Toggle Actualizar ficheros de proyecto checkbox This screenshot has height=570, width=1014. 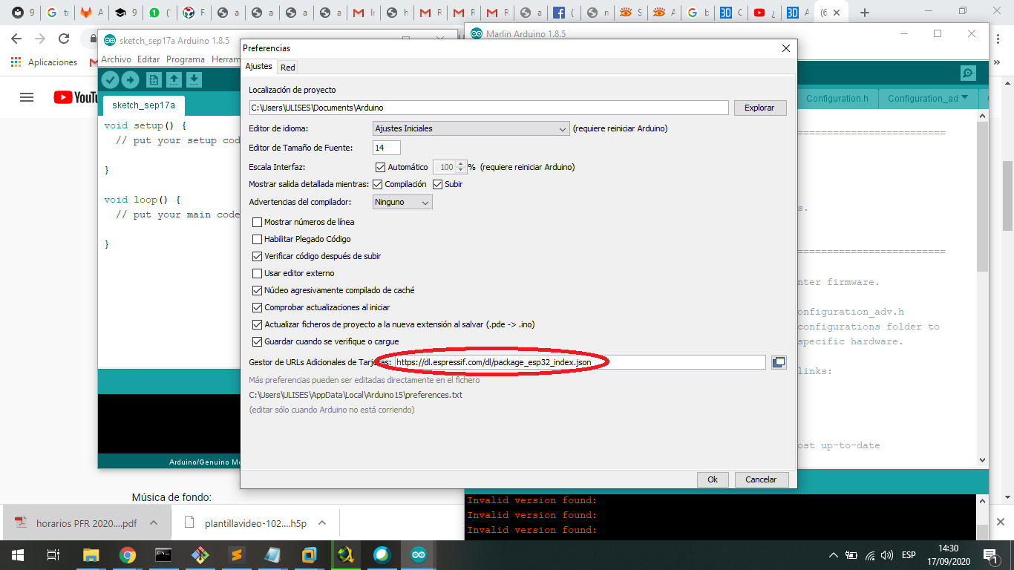coord(258,324)
